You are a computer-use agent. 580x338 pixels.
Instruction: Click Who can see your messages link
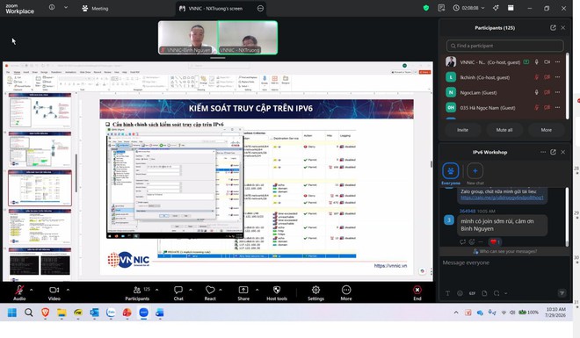tap(505, 252)
